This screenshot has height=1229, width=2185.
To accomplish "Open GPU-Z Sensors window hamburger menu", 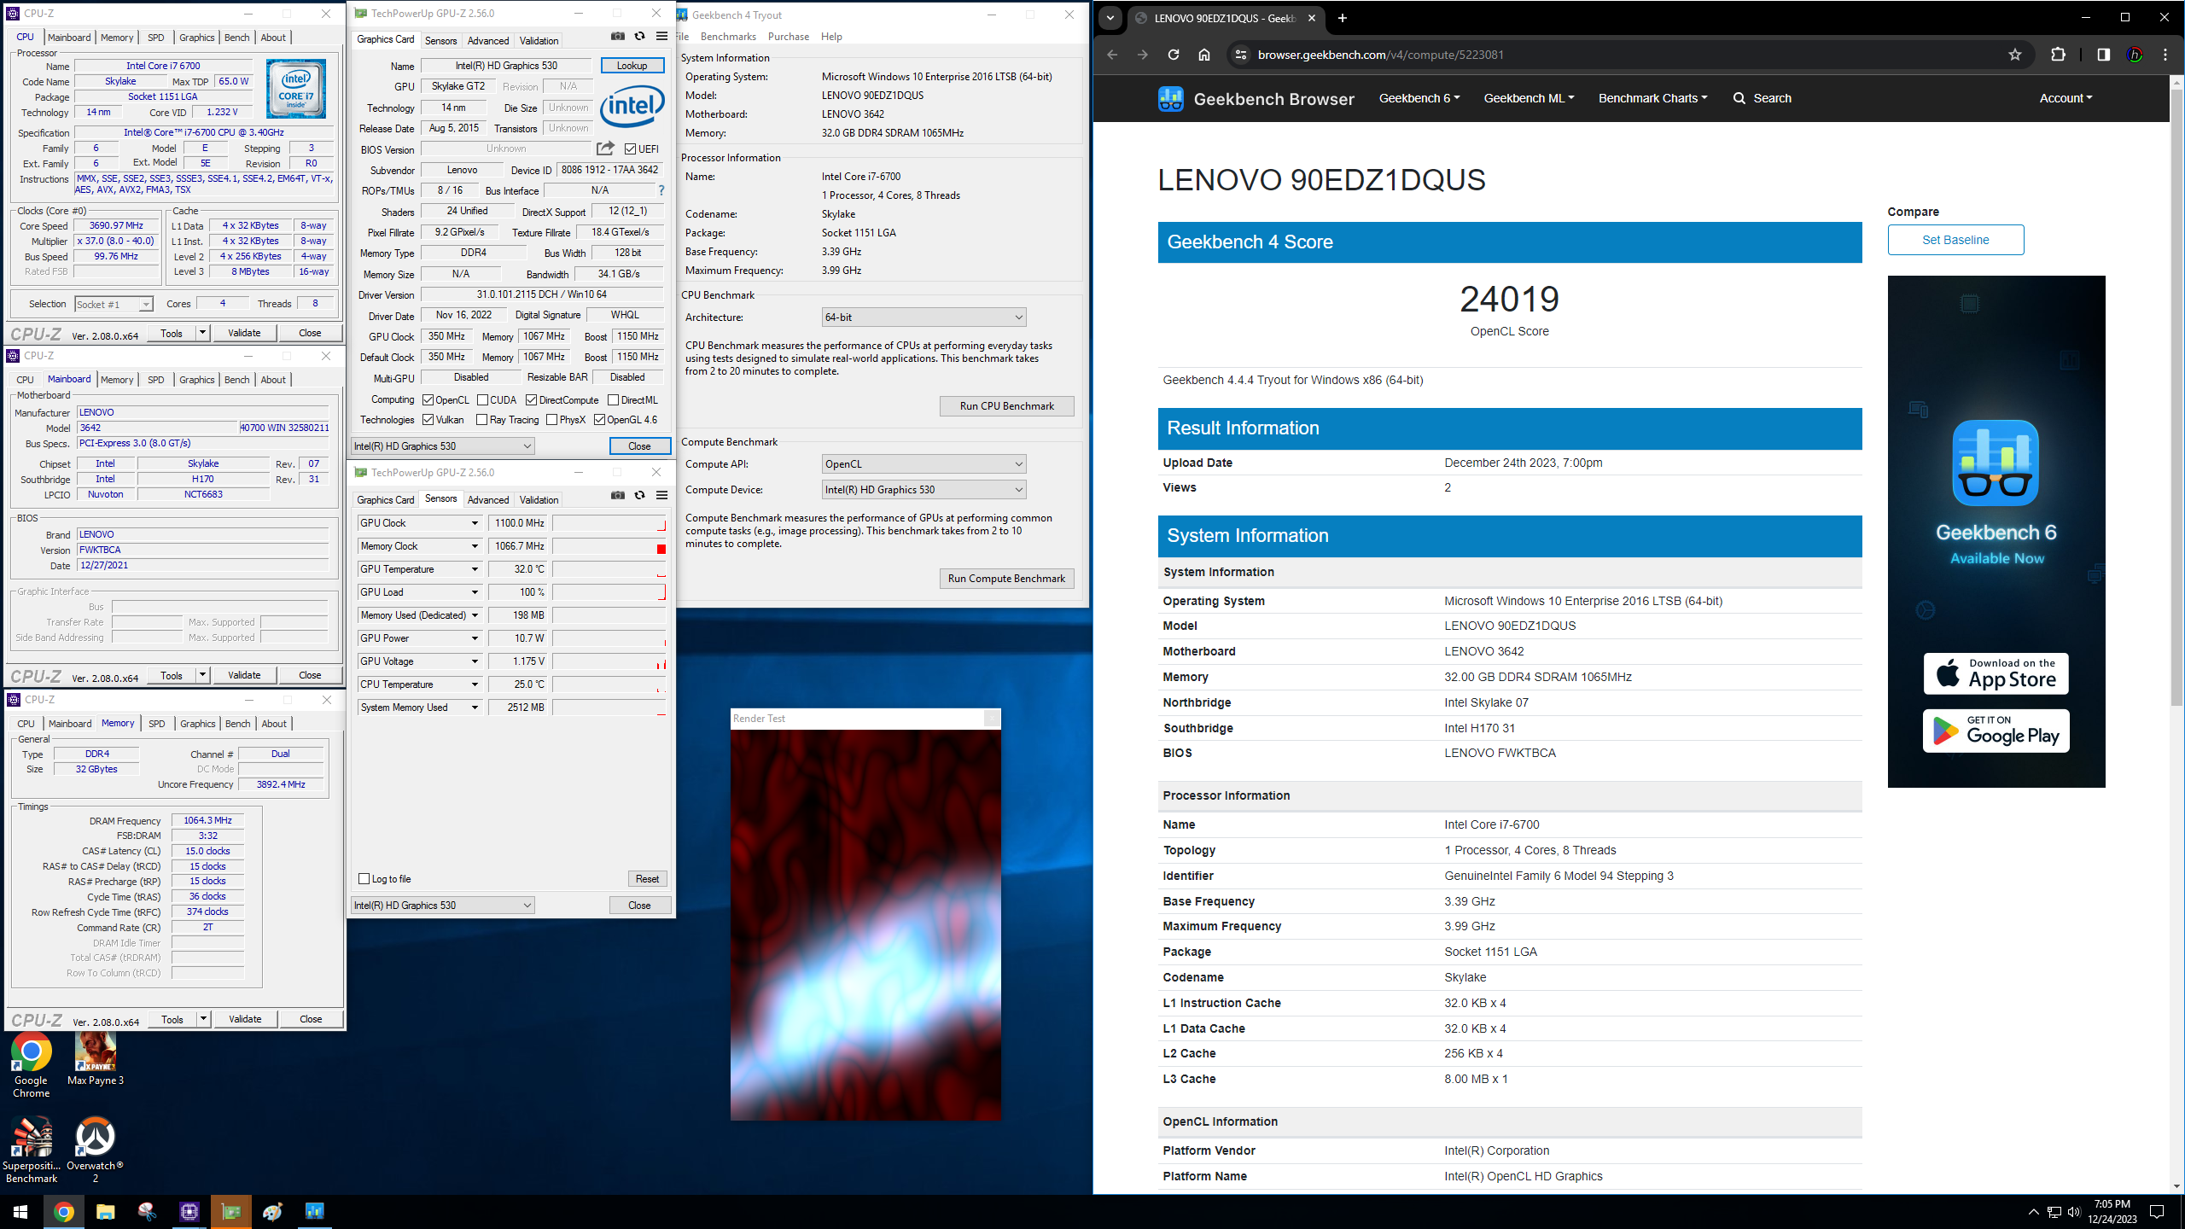I will click(661, 496).
